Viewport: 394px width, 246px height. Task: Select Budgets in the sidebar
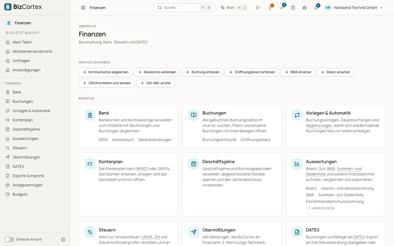click(35, 194)
